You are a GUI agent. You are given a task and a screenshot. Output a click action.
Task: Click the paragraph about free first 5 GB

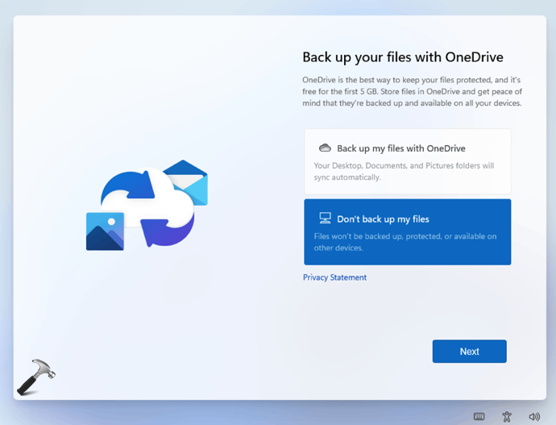[411, 92]
